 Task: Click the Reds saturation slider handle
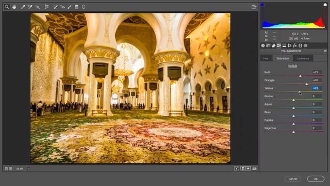click(300, 76)
